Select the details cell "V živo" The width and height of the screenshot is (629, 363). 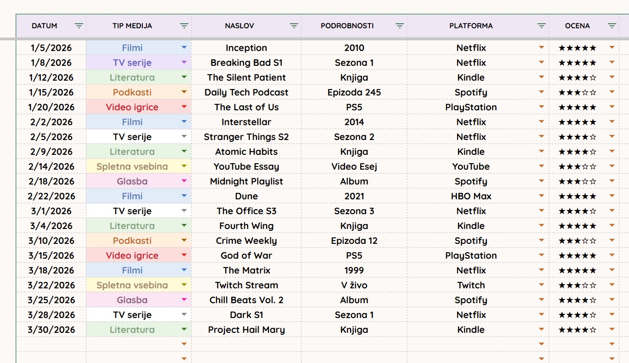354,285
